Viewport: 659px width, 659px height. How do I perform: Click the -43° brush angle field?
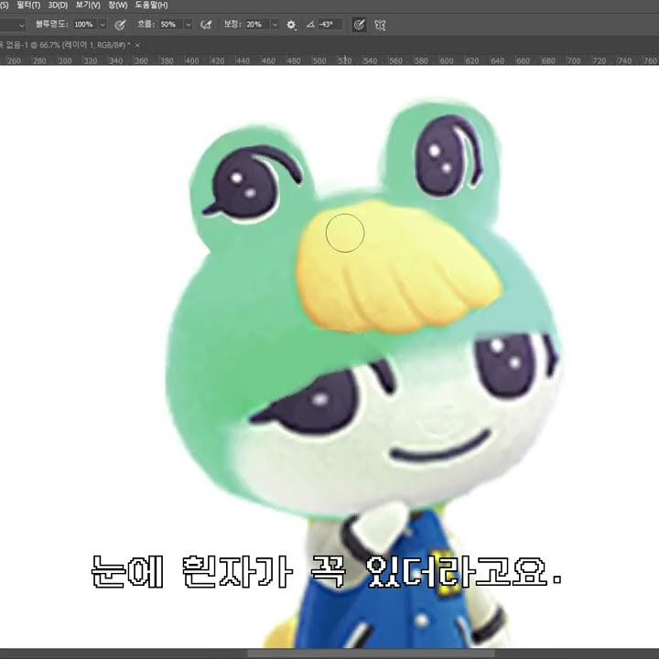coord(329,25)
